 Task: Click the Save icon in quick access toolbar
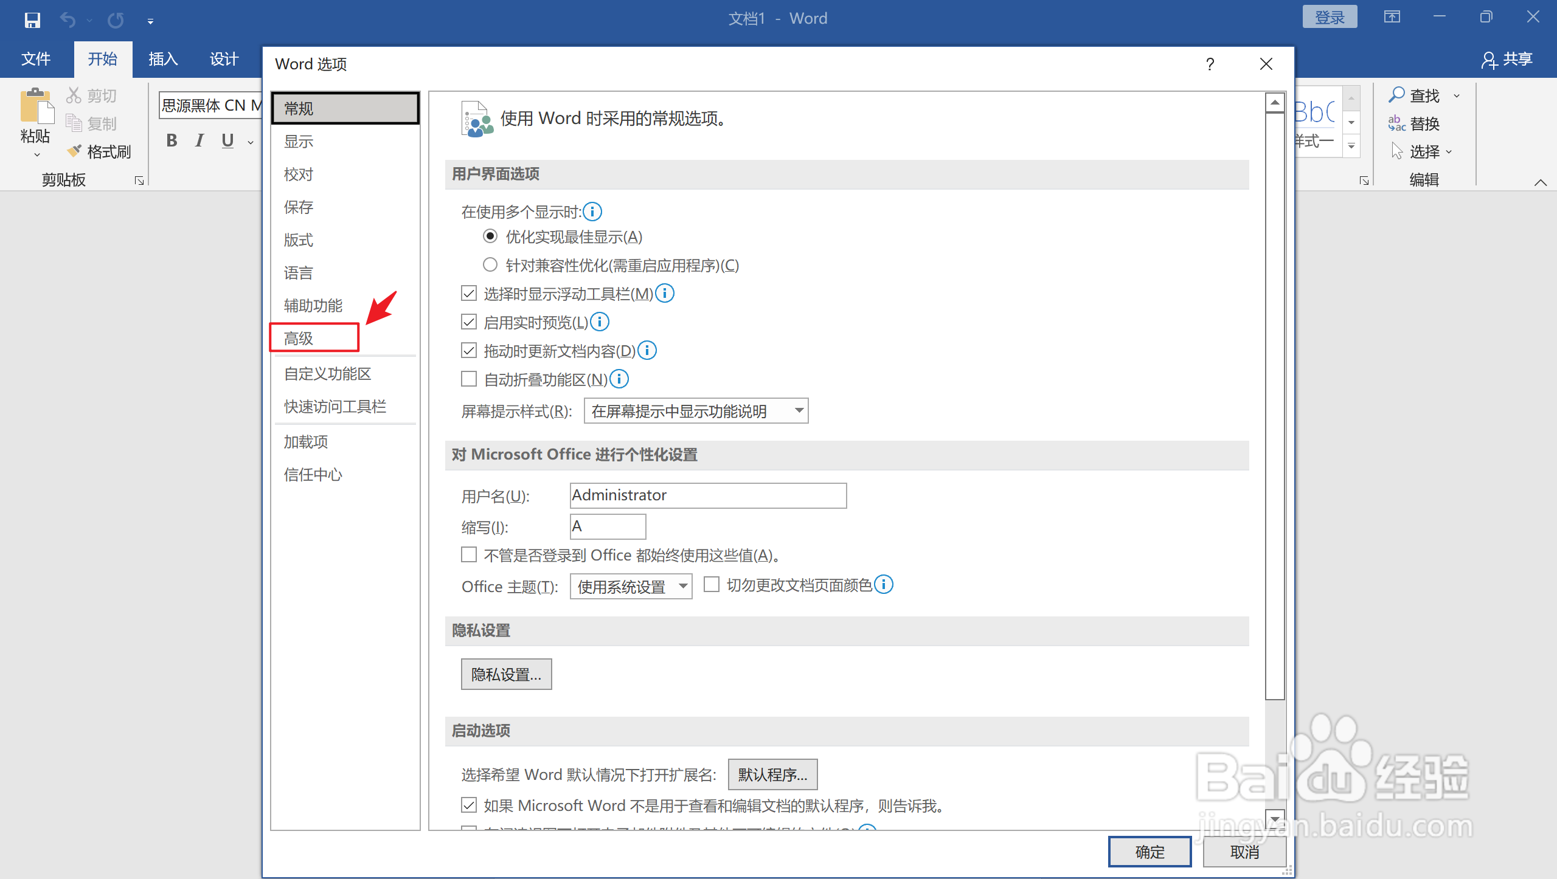click(x=32, y=20)
